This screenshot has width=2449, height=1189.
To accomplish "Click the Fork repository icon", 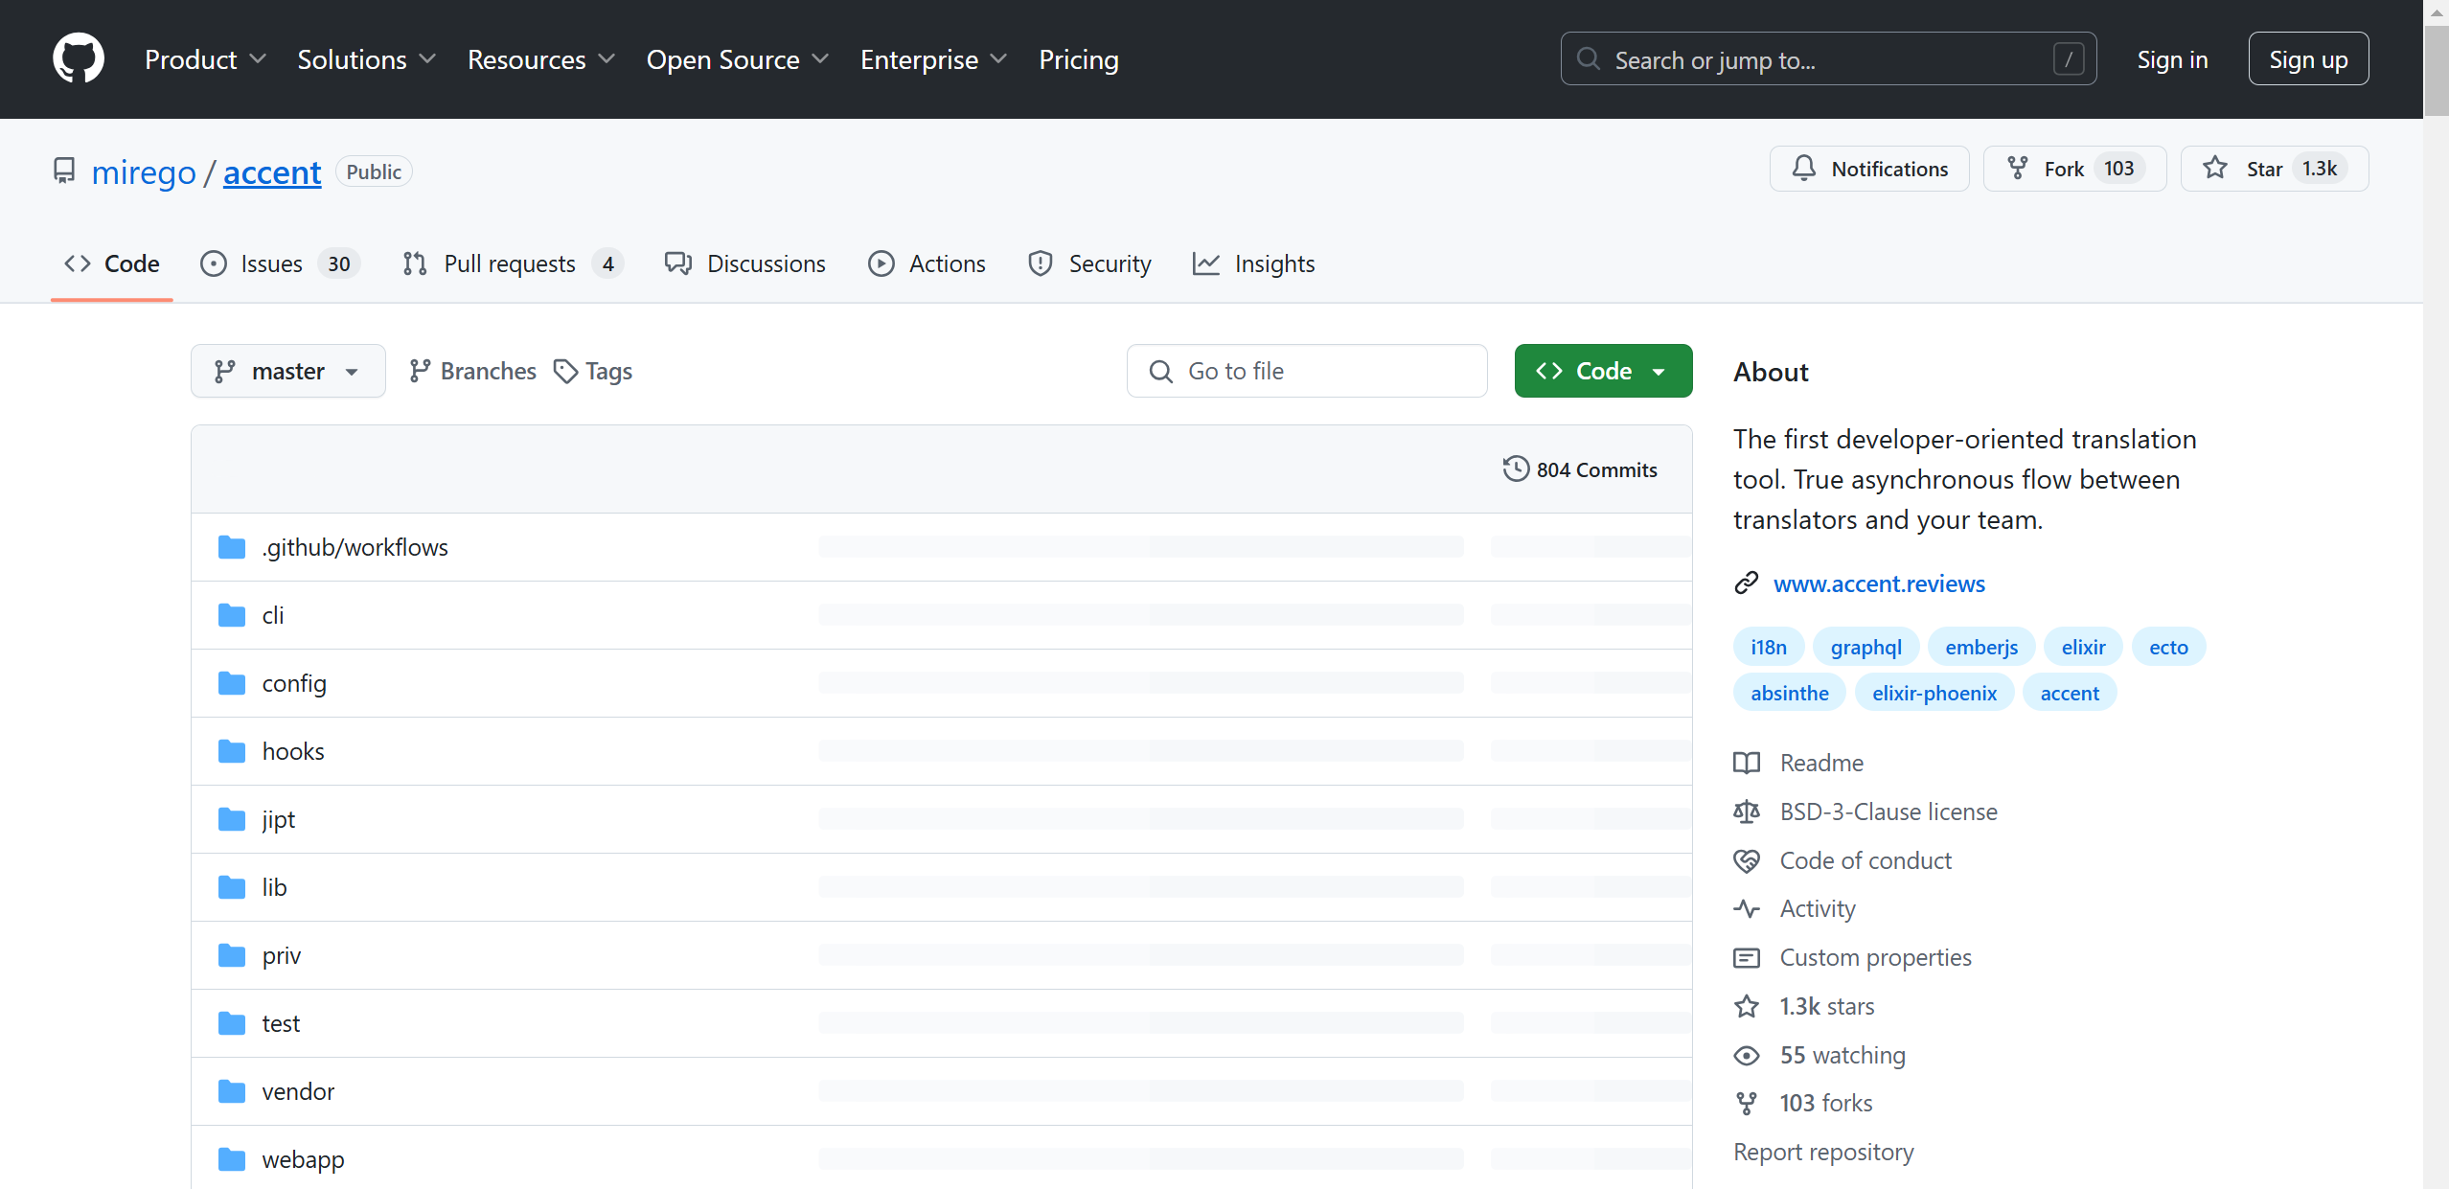I will pos(2017,169).
